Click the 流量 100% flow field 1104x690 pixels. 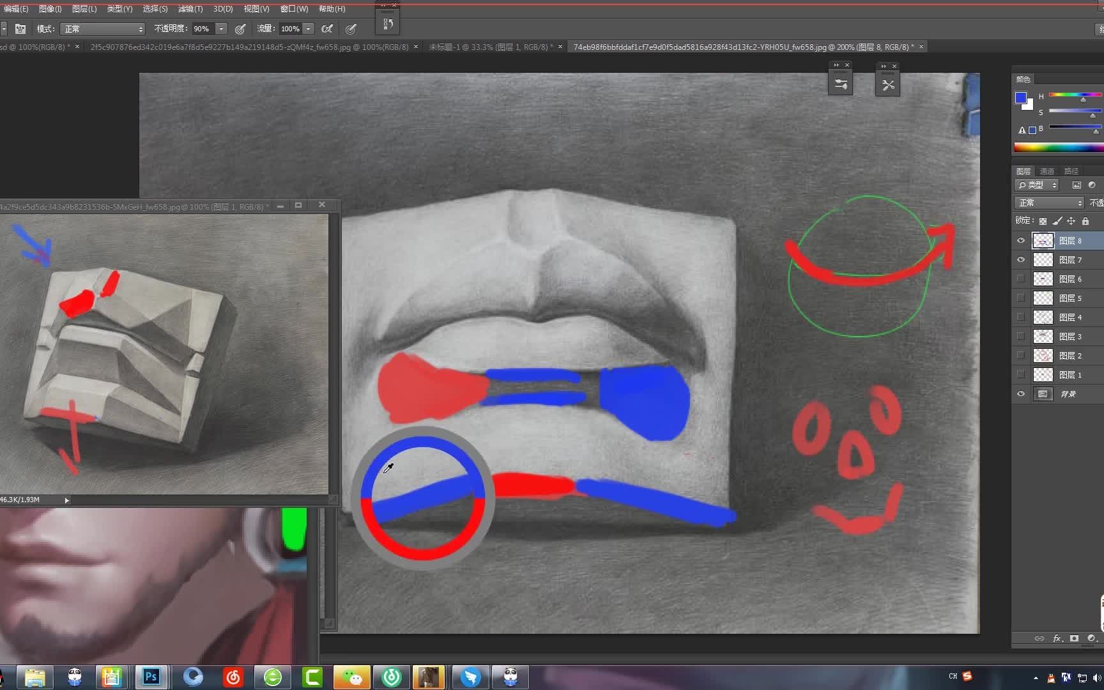click(x=291, y=29)
